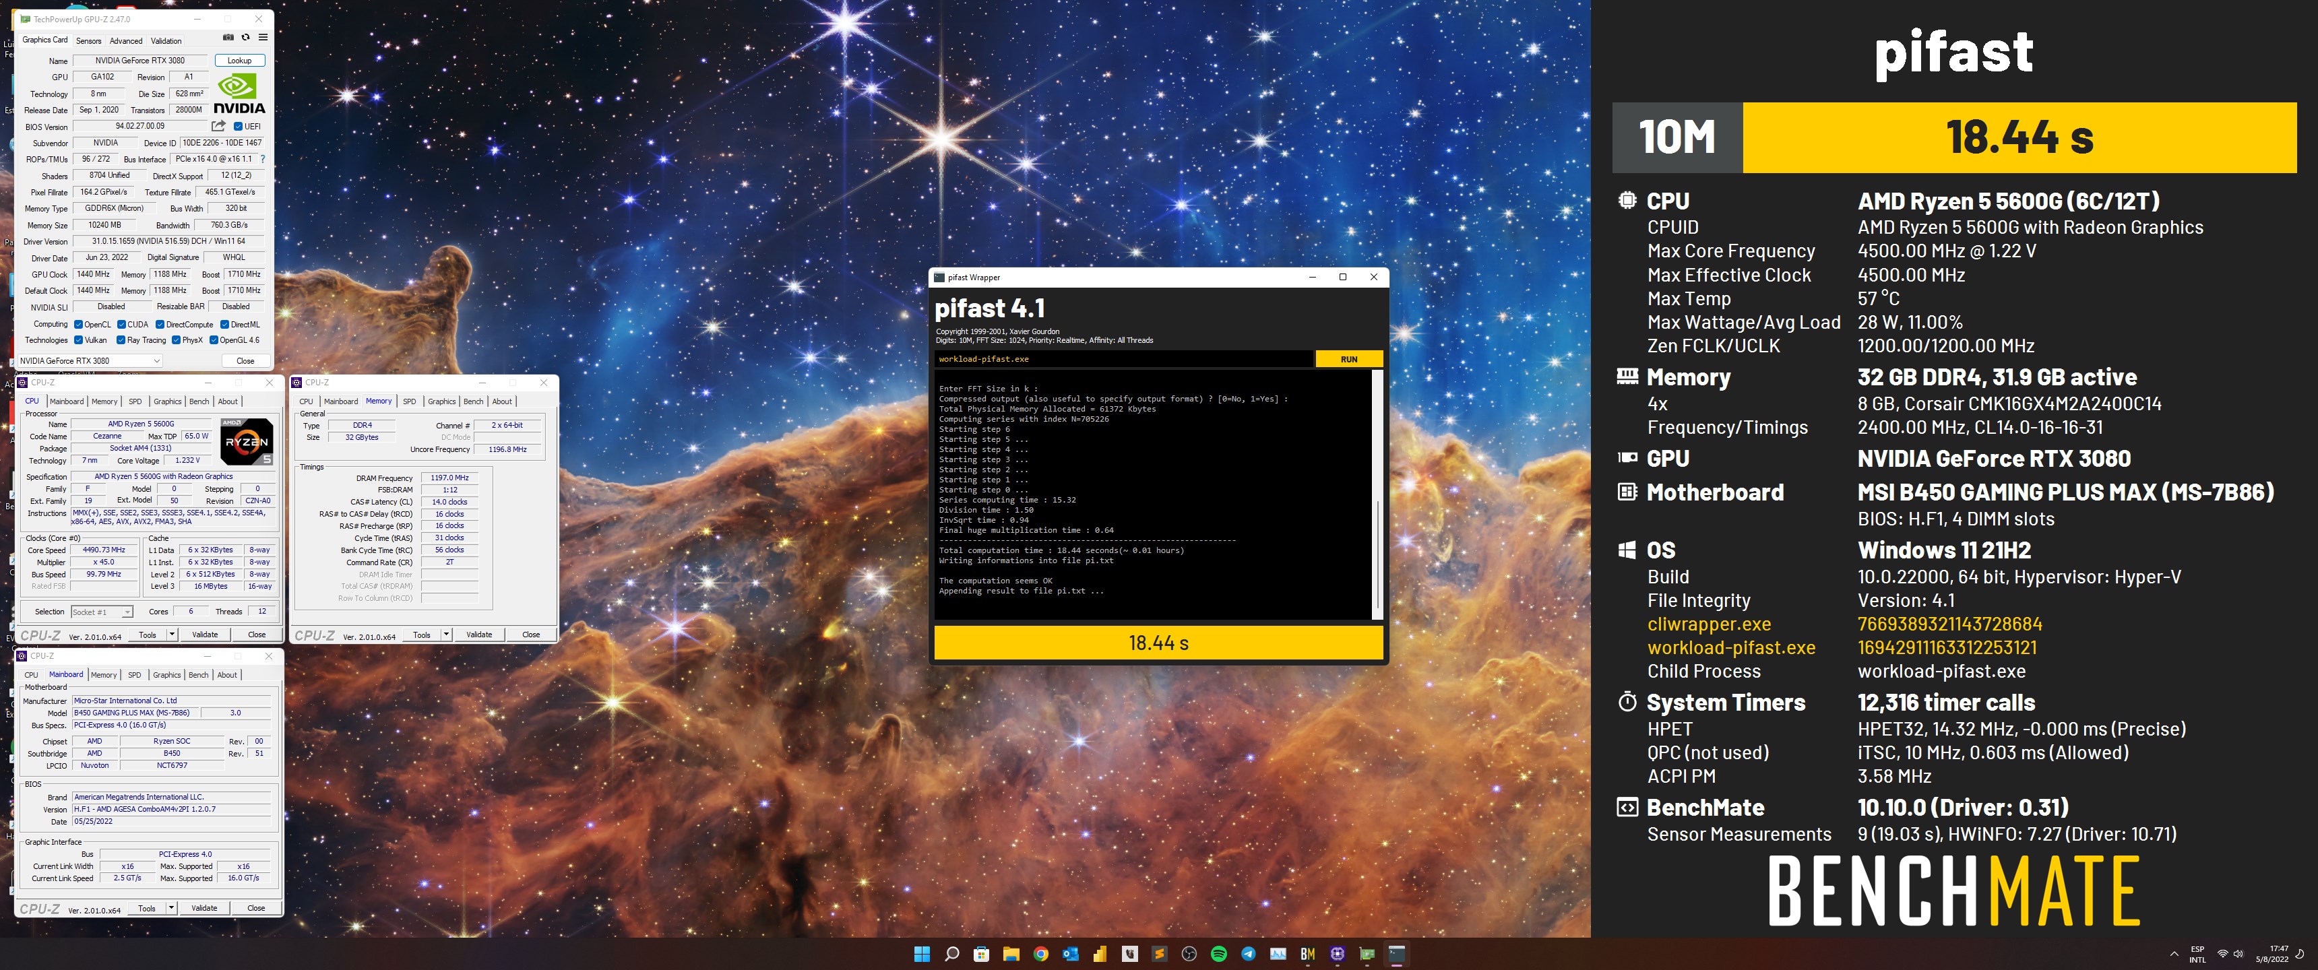
Task: Toggle the DirectML checkbox
Action: tap(225, 325)
